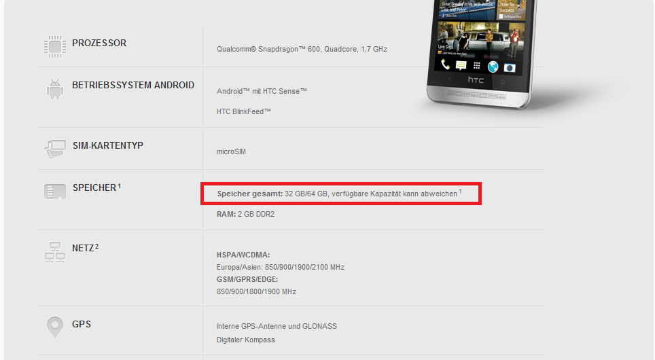Click the HTC BlinkFeed text

click(x=243, y=111)
